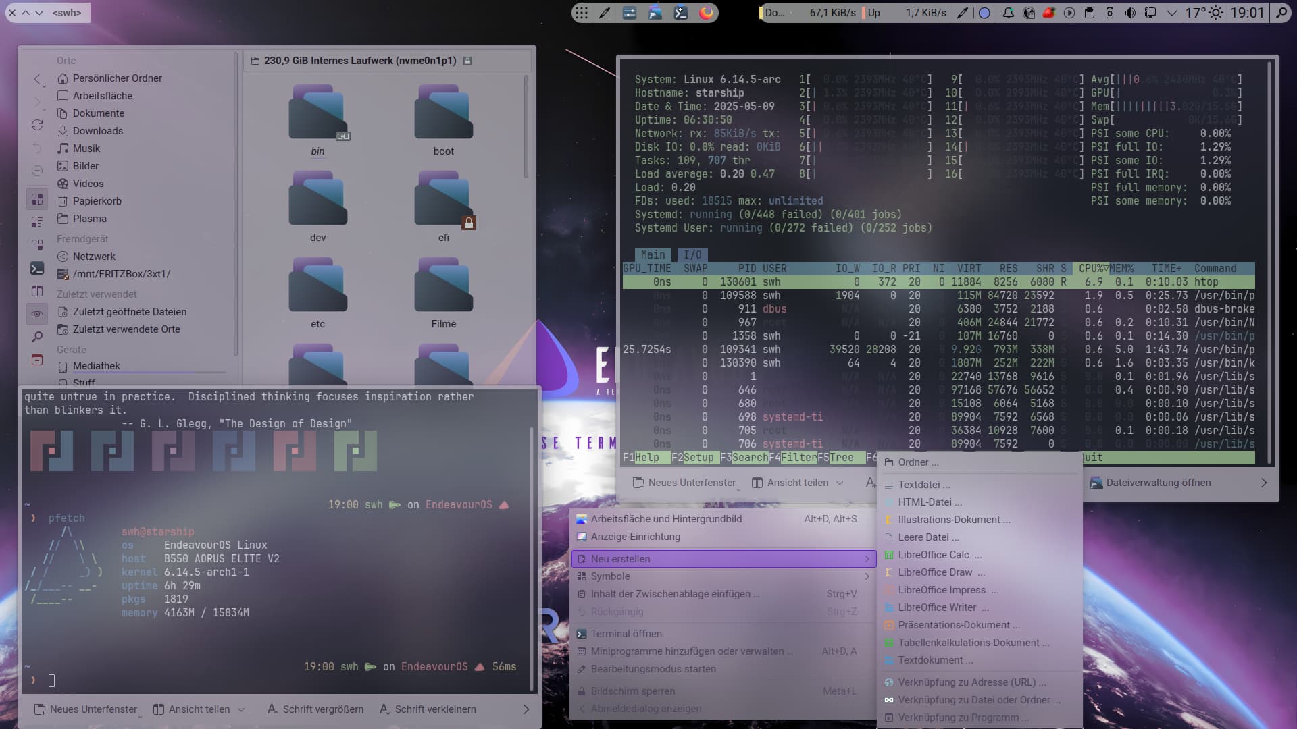Click Schrift vergrößern in the lower terminal
This screenshot has width=1297, height=729.
coord(315,709)
